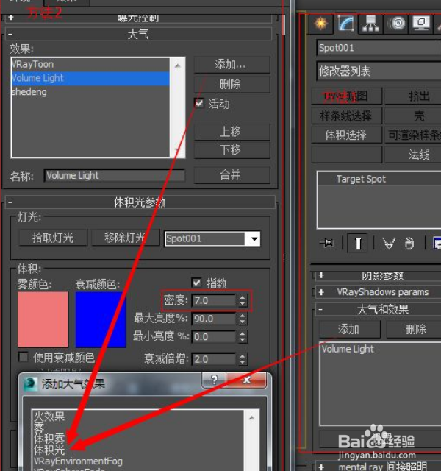Click the 衰减倍增 value field
Viewport: 441px width, 471px height.
pos(214,359)
